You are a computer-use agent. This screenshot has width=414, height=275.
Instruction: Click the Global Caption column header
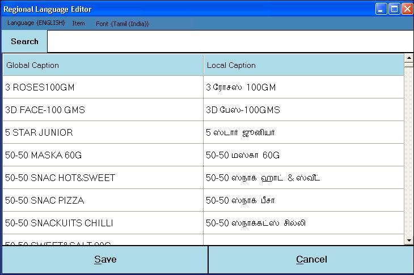pos(103,65)
